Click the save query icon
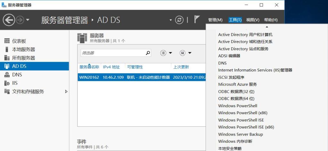 [182, 53]
